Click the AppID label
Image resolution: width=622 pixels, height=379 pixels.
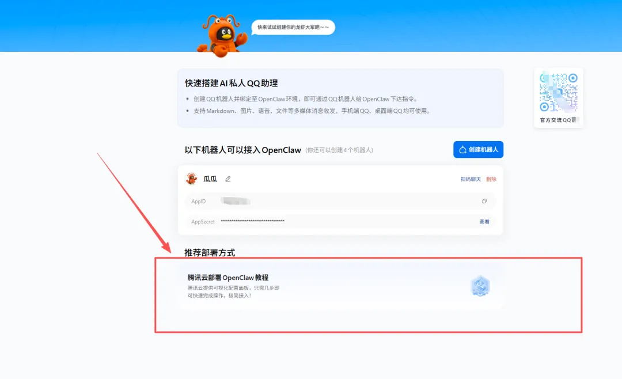198,202
